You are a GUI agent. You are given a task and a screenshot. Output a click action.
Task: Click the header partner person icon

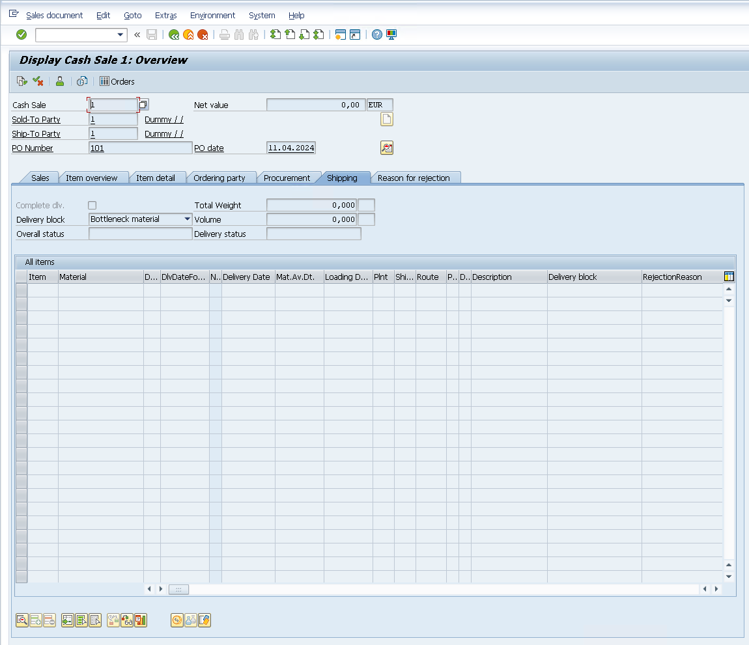(x=60, y=81)
